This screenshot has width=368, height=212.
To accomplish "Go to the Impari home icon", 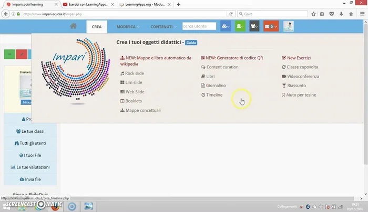I will [73, 26].
